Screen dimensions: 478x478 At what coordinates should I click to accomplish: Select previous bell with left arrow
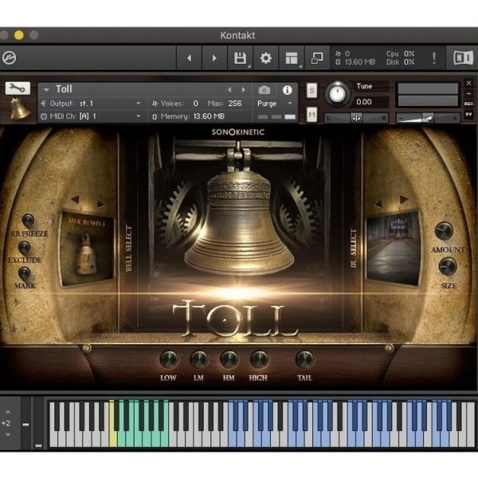75,200
